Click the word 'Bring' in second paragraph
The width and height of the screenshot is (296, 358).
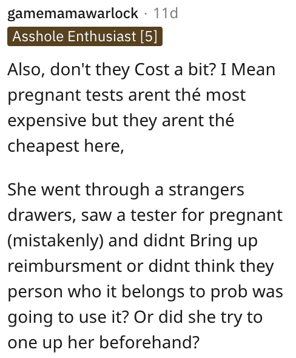[211, 241]
